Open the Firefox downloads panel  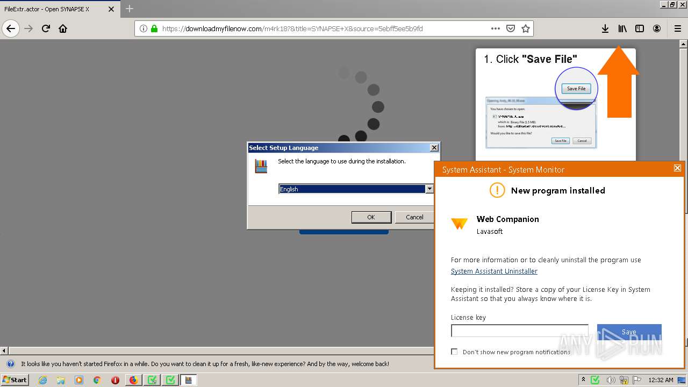coord(605,28)
